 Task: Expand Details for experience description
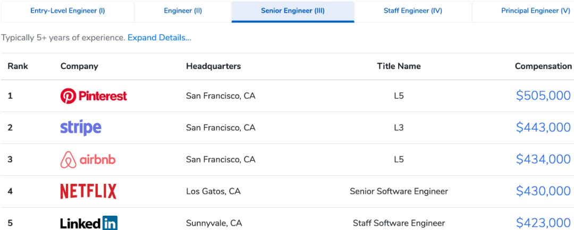159,38
